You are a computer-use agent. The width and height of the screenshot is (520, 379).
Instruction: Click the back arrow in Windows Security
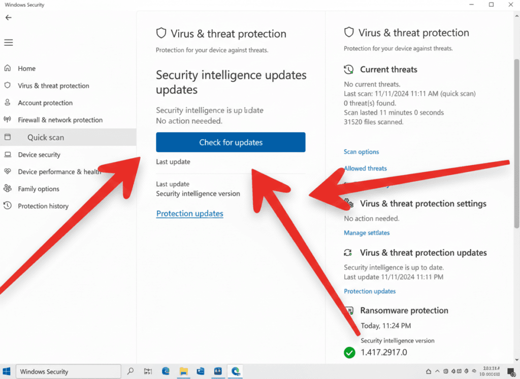pyautogui.click(x=8, y=18)
